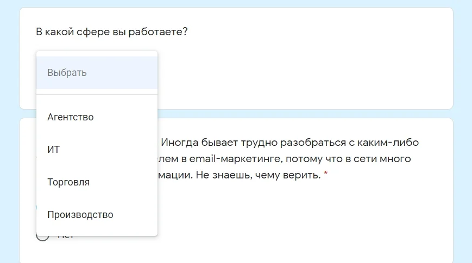This screenshot has width=472, height=263.
Task: Click the divider line below "Выбрать"
Action: (x=97, y=95)
